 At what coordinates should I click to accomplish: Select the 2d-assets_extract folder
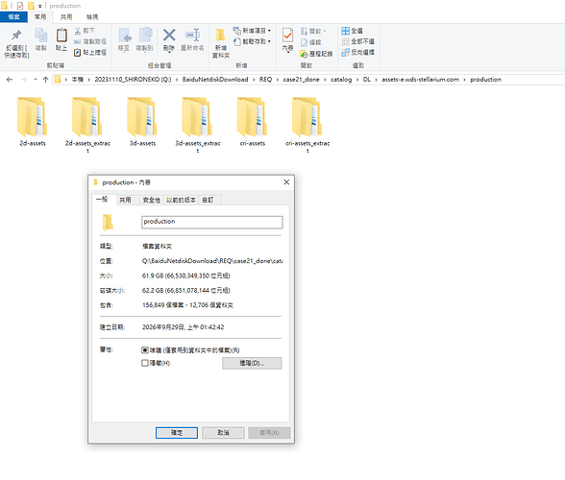coord(87,125)
